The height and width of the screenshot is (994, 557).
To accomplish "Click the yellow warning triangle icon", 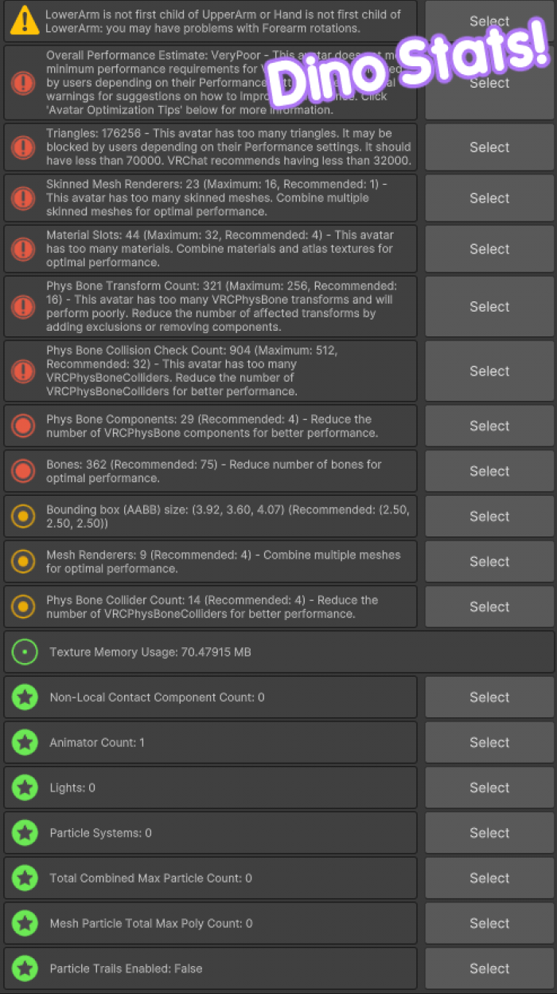I will click(x=25, y=22).
